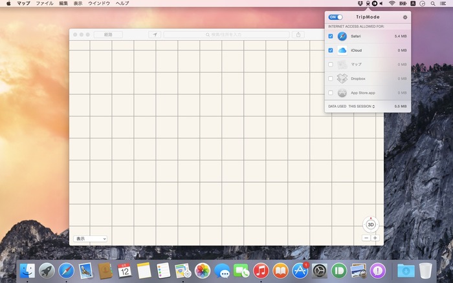453x283 pixels.
Task: Open Downloads folder in the Dock
Action: click(406, 271)
